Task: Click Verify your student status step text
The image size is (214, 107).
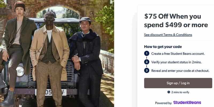Action: pyautogui.click(x=176, y=62)
